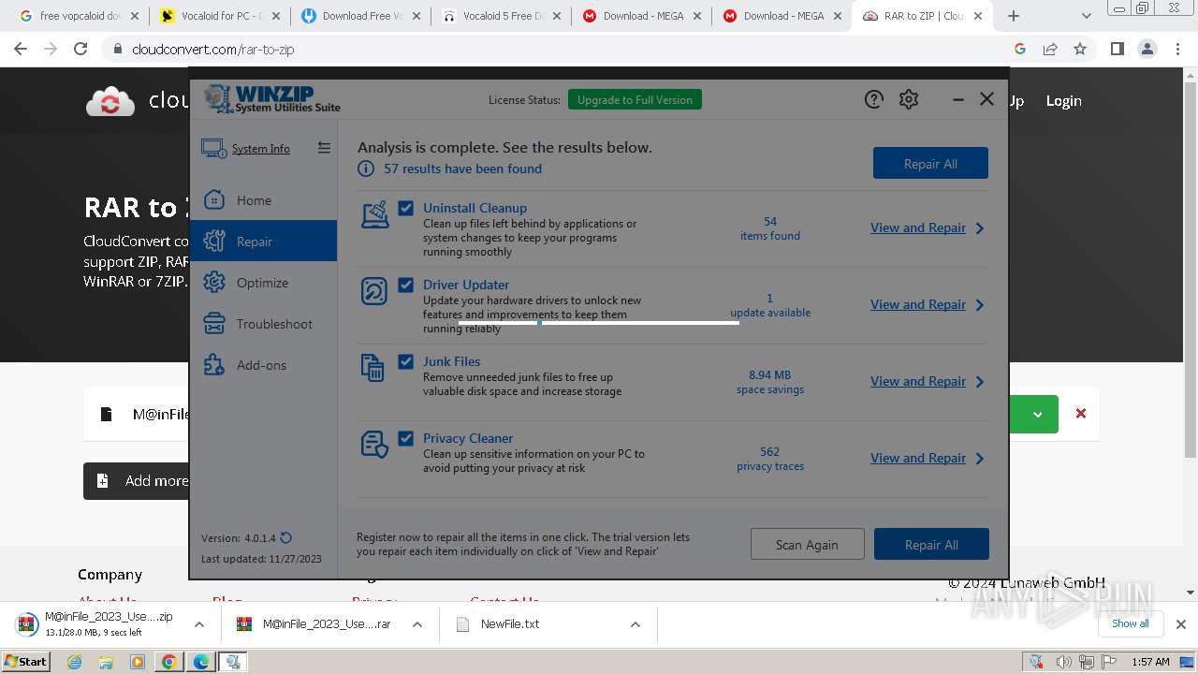This screenshot has height=674, width=1198.
Task: Expand arrow next to Driver Updater View and Repair
Action: coord(980,304)
